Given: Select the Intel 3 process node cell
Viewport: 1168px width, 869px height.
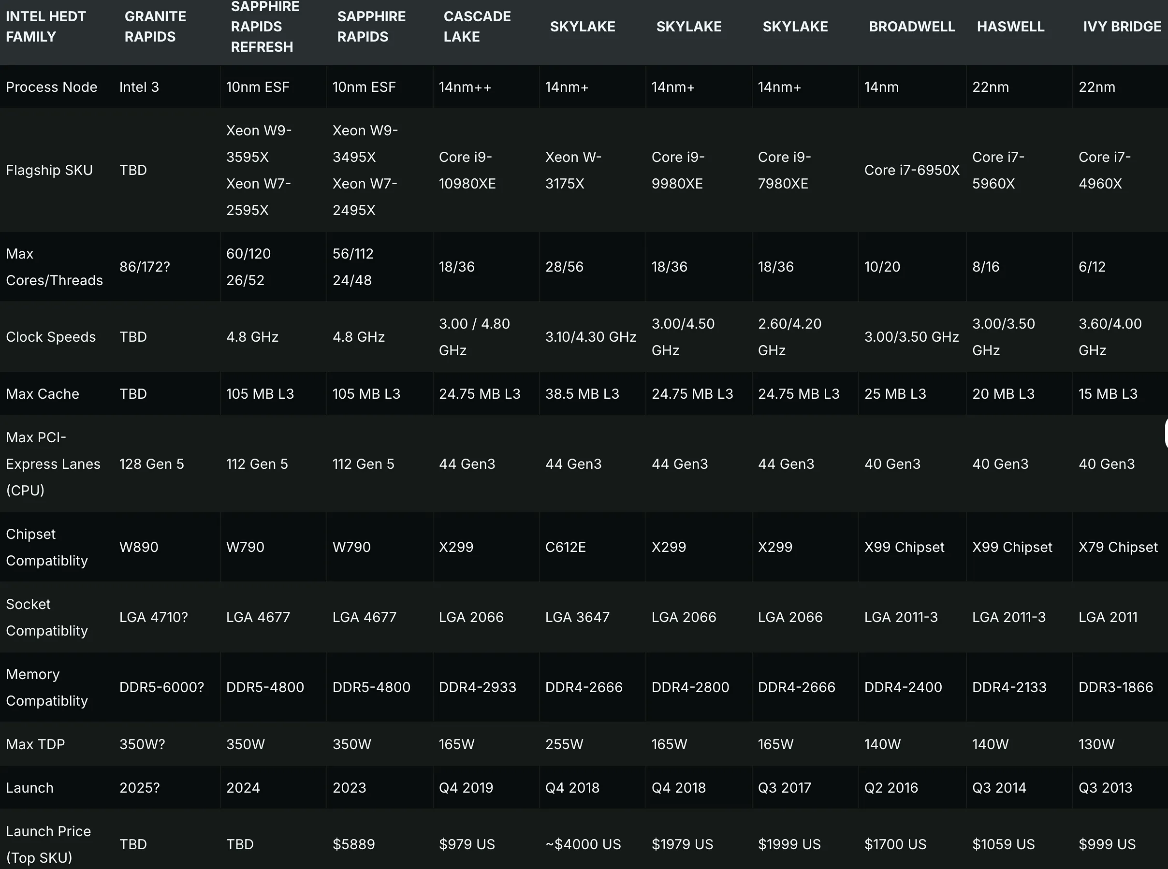Looking at the screenshot, I should [139, 87].
